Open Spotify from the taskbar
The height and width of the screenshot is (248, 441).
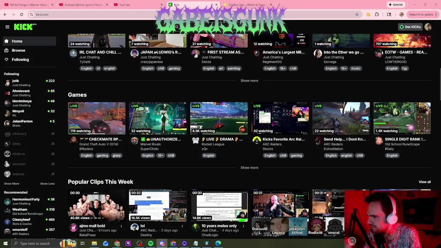(x=151, y=244)
